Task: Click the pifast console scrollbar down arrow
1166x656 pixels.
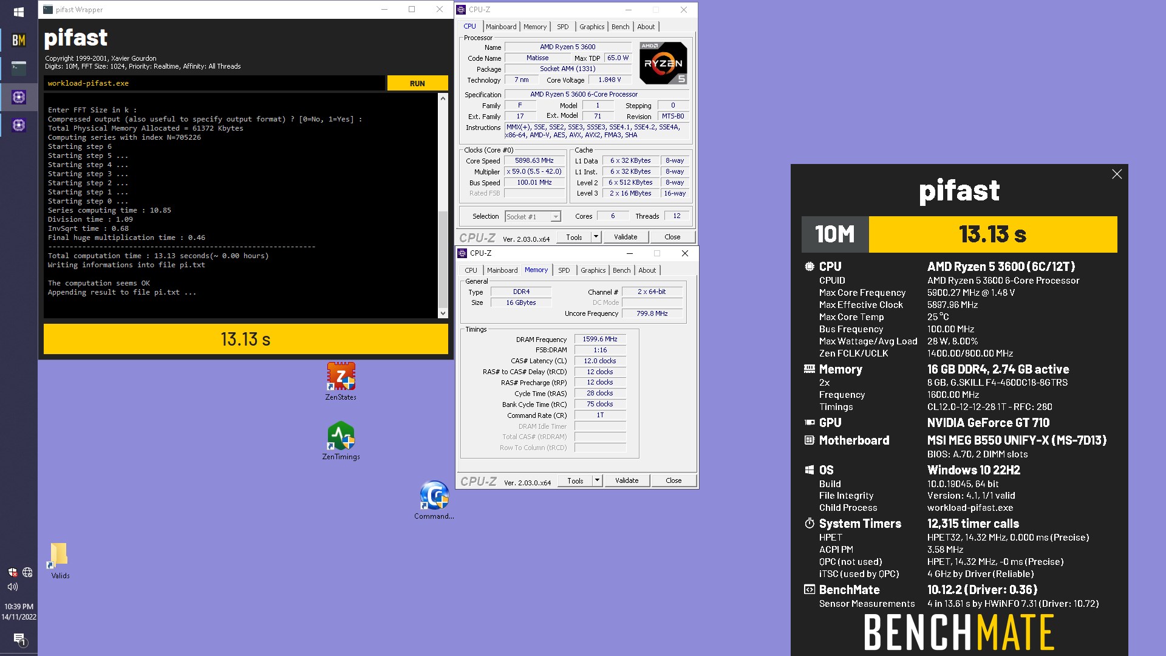Action: tap(443, 313)
